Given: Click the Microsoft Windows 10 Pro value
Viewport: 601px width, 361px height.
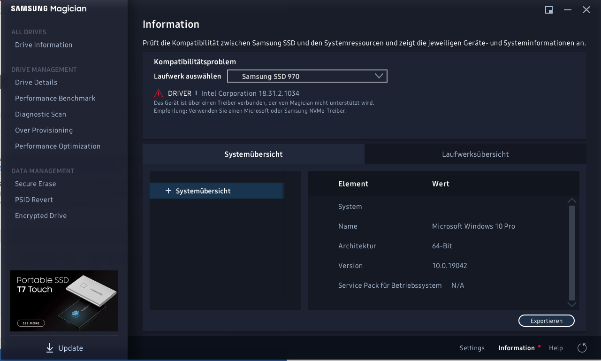Looking at the screenshot, I should [x=473, y=226].
